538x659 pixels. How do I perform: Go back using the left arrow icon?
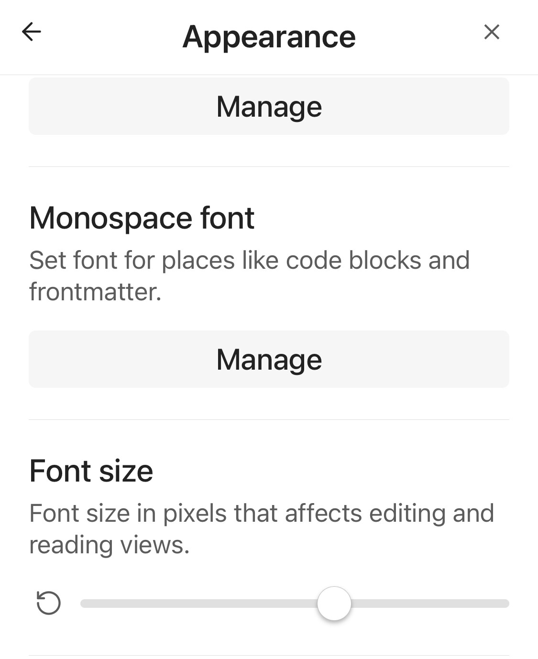32,32
